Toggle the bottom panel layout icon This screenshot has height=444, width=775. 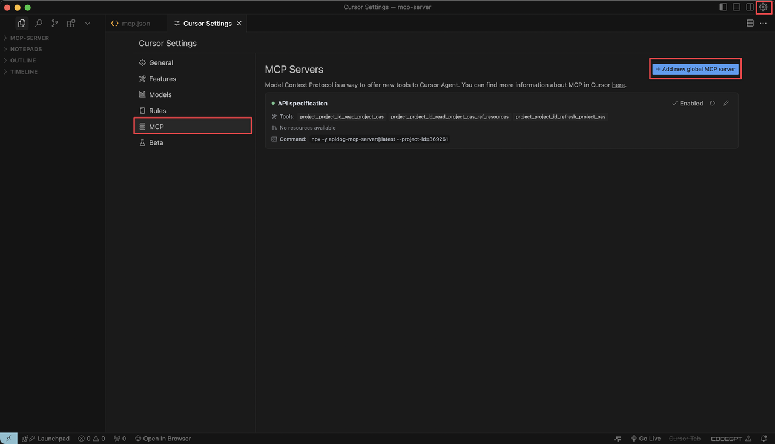pyautogui.click(x=736, y=7)
